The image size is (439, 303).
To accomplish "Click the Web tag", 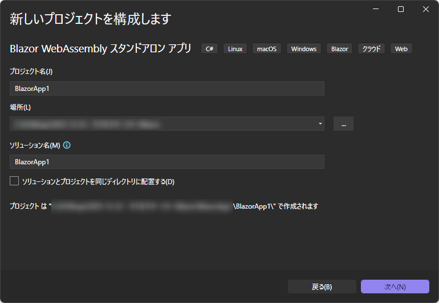I will (x=401, y=48).
